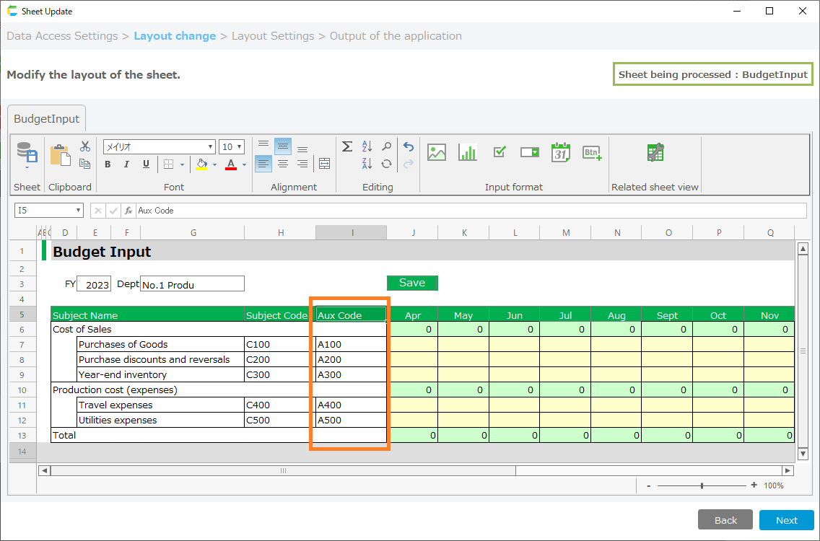Viewport: 820px width, 541px height.
Task: Click the AutoSum sigma icon
Action: (347, 146)
